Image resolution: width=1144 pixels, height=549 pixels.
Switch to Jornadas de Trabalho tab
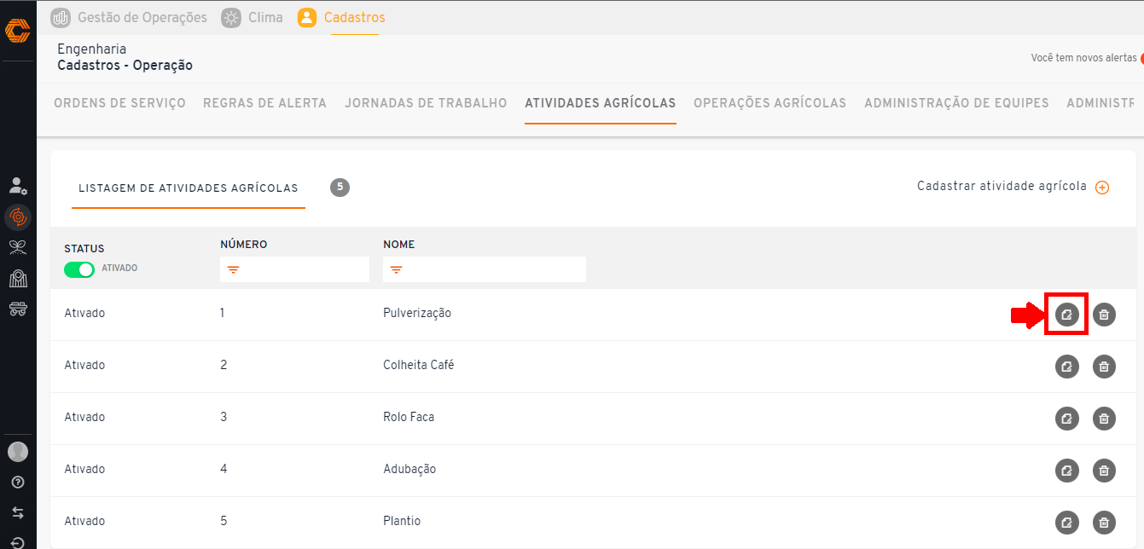(x=426, y=103)
